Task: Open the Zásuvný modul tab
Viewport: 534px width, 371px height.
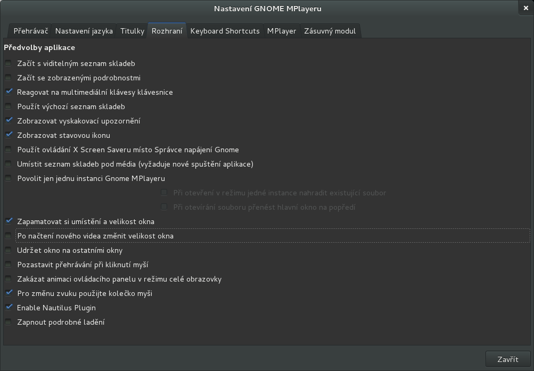Action: [330, 31]
